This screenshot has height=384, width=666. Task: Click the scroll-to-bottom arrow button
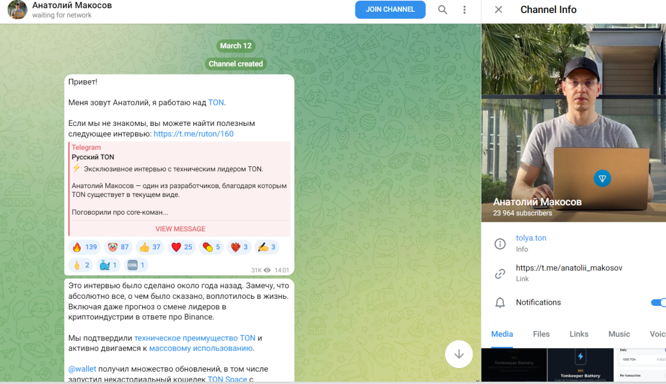[458, 354]
